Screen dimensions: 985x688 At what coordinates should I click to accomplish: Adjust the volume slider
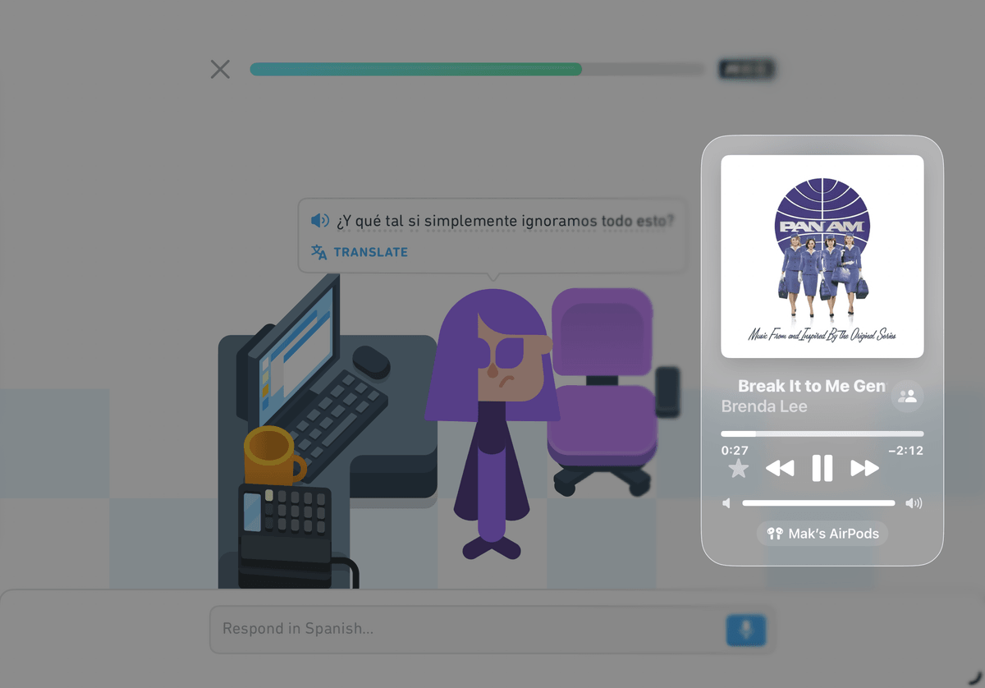click(x=818, y=503)
